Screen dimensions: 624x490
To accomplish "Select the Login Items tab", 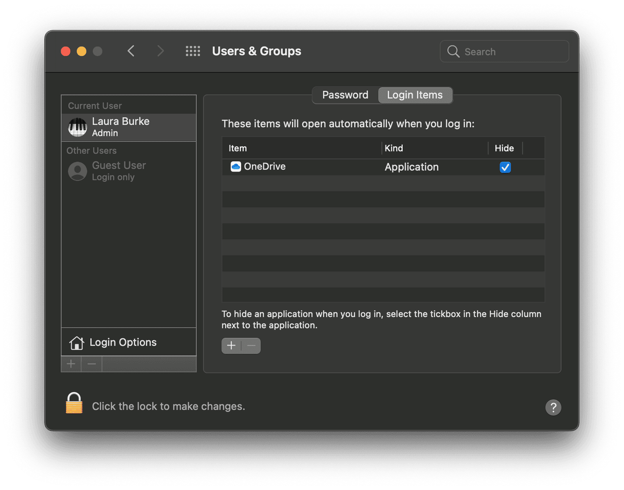I will point(415,95).
